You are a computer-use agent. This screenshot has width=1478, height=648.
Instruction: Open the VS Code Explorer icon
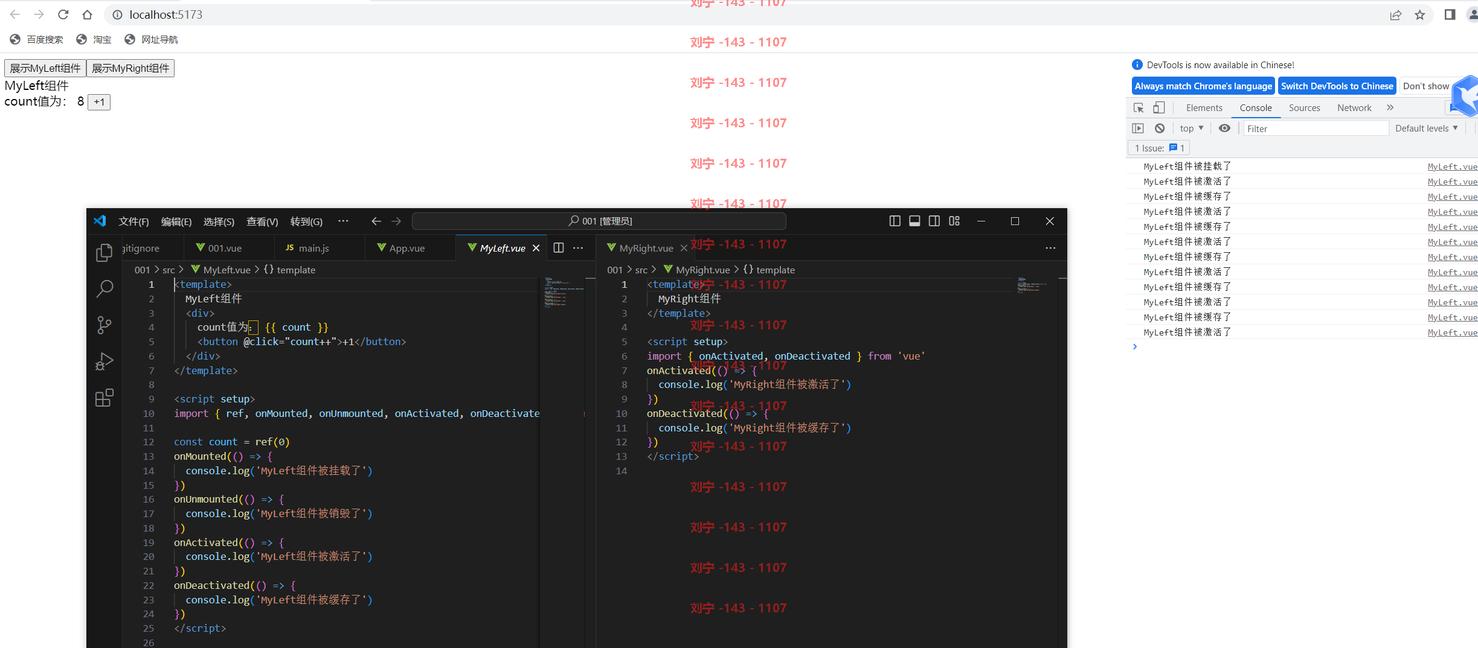(x=104, y=252)
